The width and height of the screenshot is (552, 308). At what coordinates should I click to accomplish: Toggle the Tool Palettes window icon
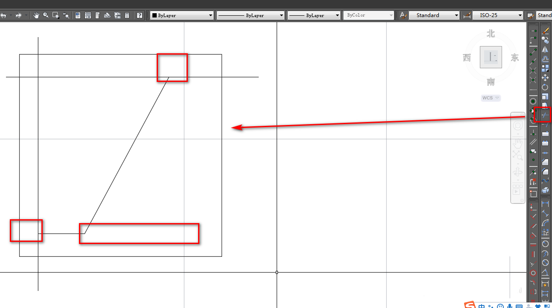click(x=97, y=15)
